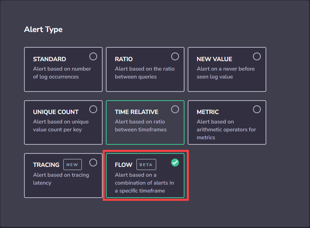The image size is (310, 228).
Task: Choose the TRACING alert type card
Action: click(x=63, y=176)
